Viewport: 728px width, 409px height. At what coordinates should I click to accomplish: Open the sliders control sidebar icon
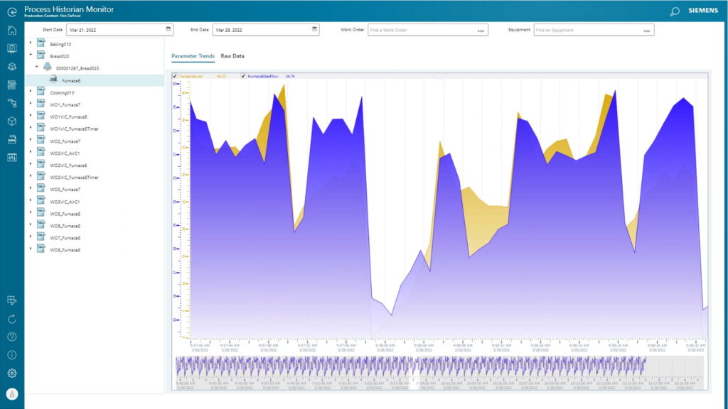click(x=12, y=158)
